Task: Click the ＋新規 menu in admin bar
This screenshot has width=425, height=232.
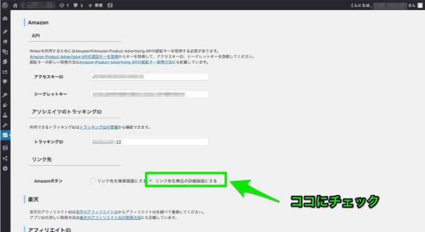Action: coord(96,5)
